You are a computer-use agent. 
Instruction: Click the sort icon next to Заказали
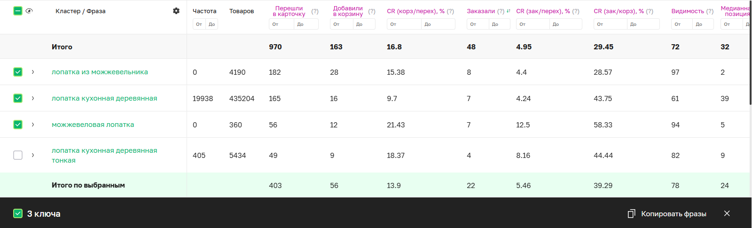pyautogui.click(x=509, y=11)
